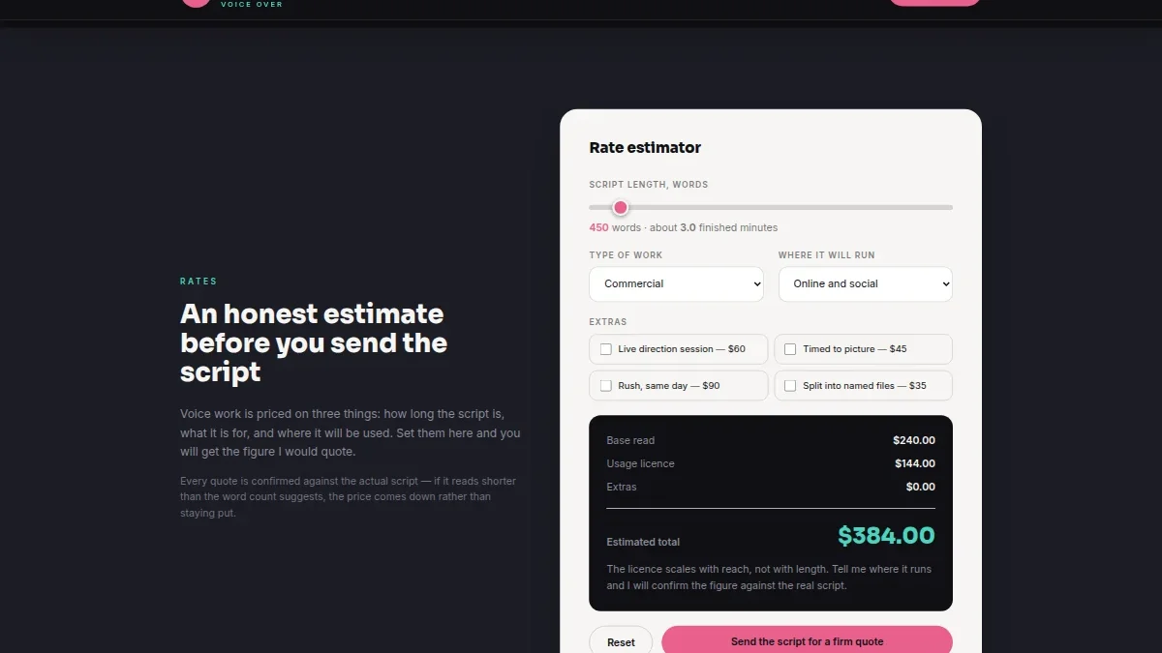Click the $384.00 estimated total figure

coord(886,536)
